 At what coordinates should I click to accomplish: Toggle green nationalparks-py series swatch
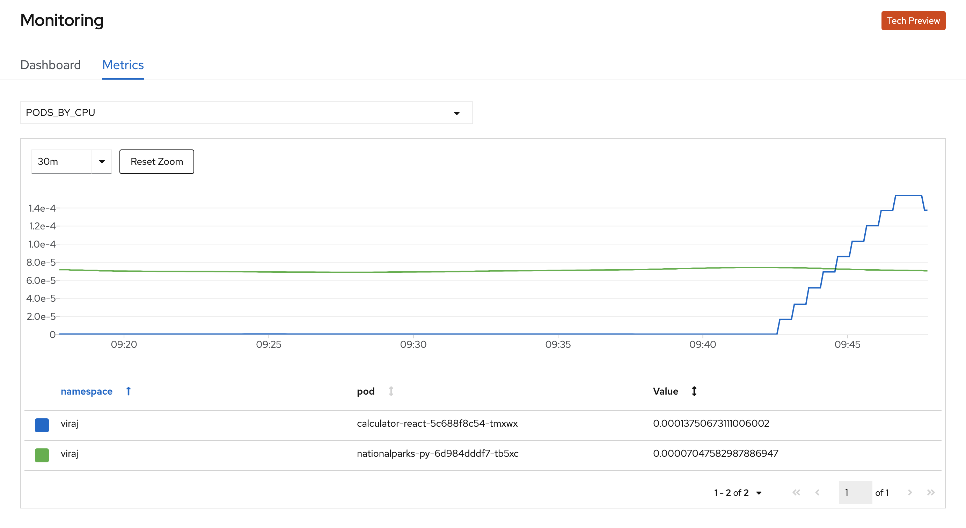click(x=42, y=455)
